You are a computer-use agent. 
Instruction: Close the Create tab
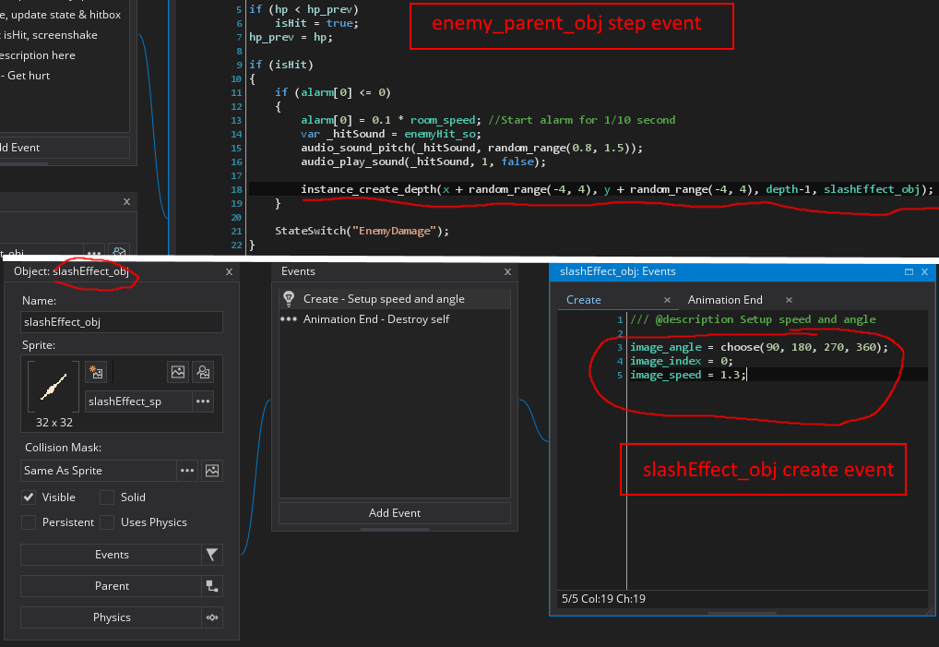(x=667, y=300)
